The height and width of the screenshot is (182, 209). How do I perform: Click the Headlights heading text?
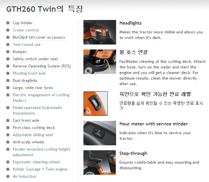131,23
